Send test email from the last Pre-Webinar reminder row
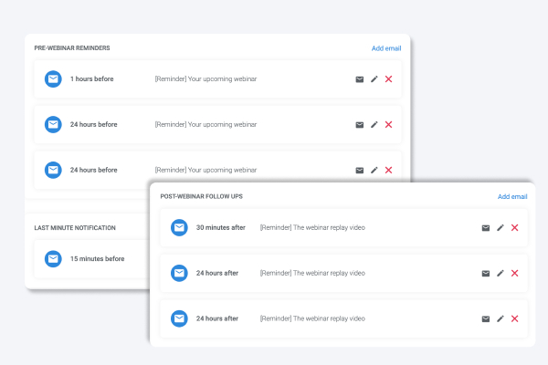 coord(360,170)
